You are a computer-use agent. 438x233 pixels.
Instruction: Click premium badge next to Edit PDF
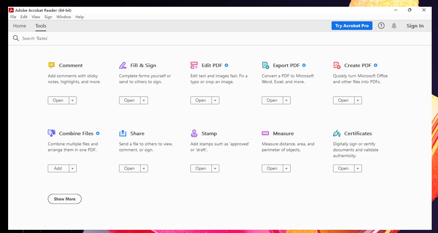click(x=227, y=65)
